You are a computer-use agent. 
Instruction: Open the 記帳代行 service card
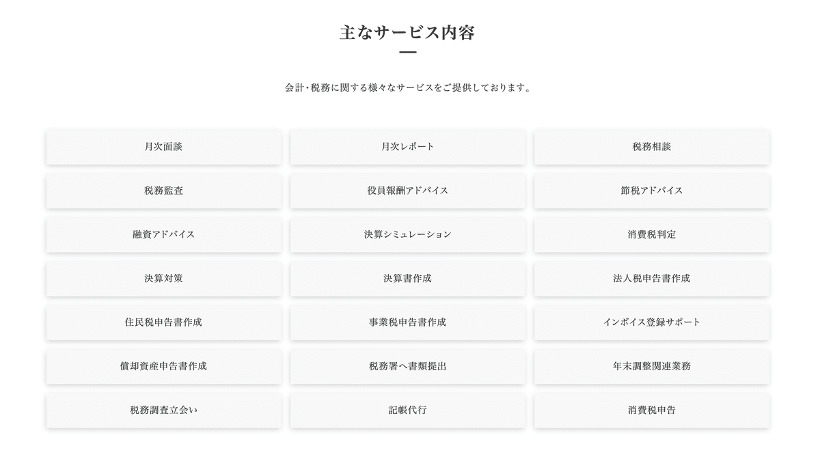coord(408,411)
